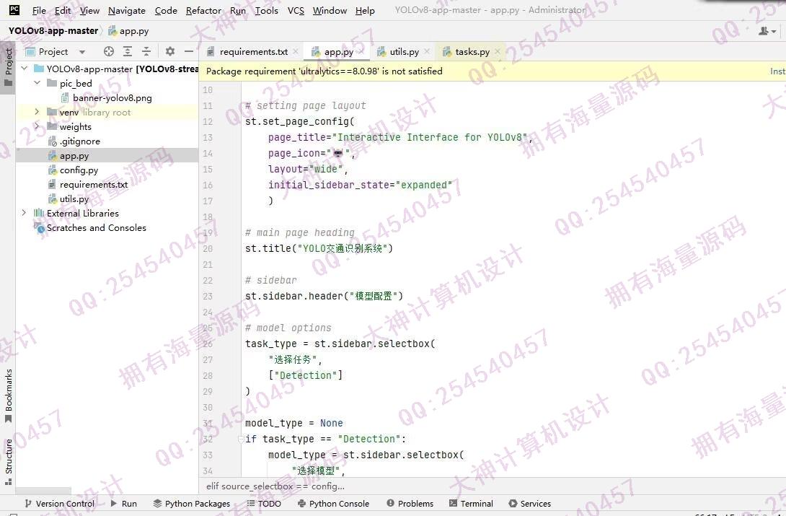Open the Code menu

pos(166,11)
